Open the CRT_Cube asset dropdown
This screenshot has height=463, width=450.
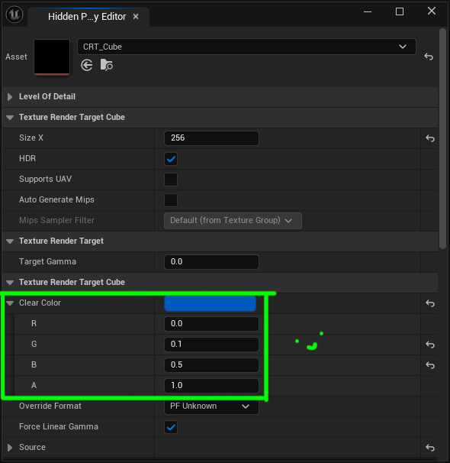(x=246, y=47)
